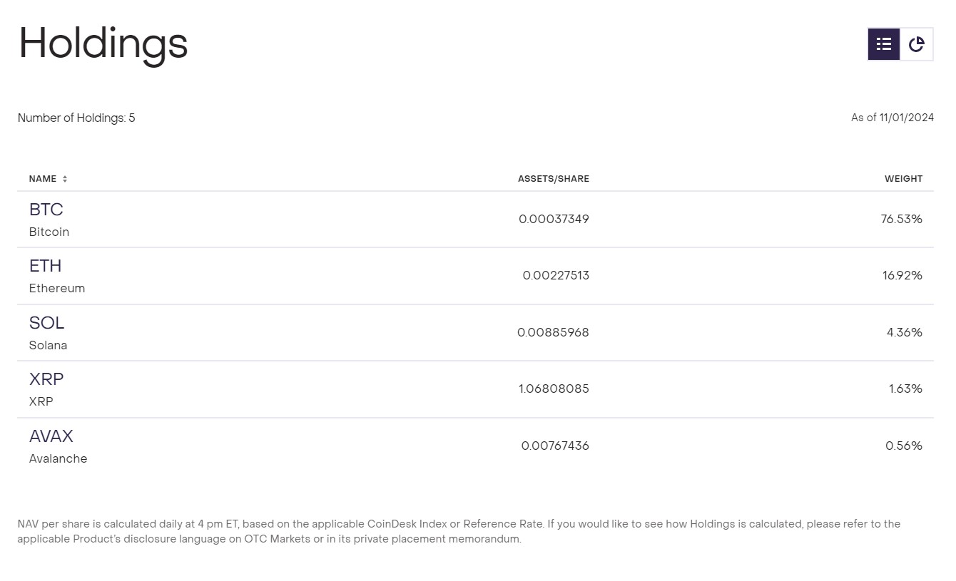Click the sort arrows beside NAME
956x581 pixels.
[65, 179]
